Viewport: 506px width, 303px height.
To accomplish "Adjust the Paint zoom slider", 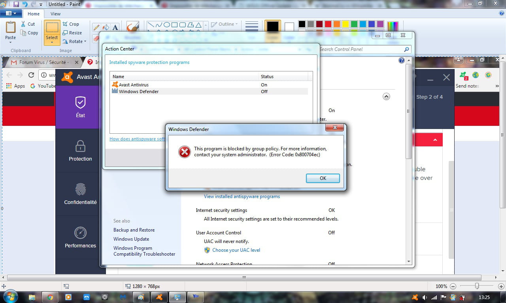I will click(477, 286).
